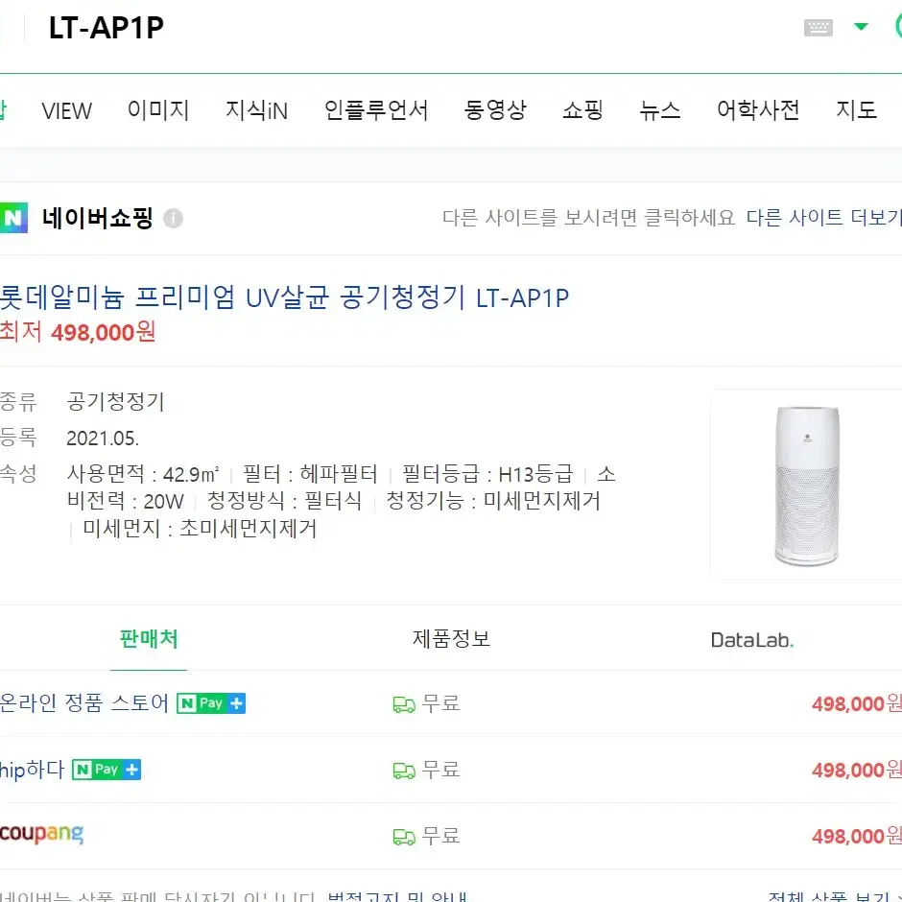Select the 지식iN tab

tap(256, 110)
